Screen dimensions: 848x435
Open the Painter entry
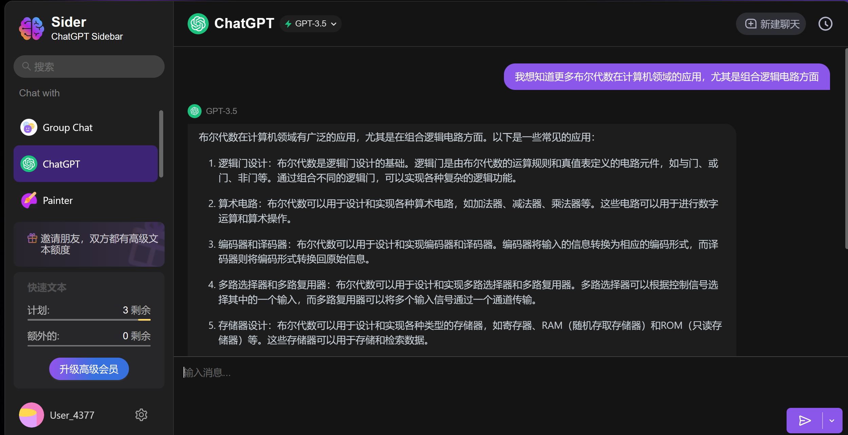[86, 200]
